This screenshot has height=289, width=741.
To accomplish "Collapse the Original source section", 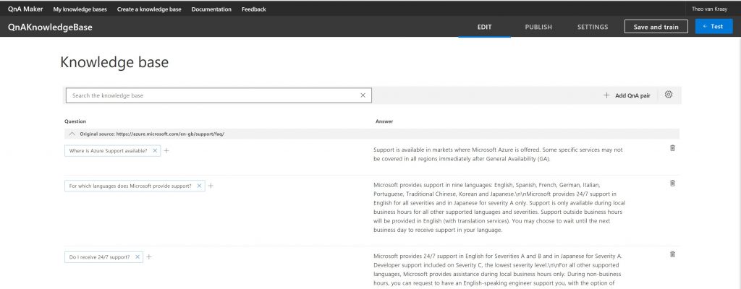I will (x=72, y=134).
